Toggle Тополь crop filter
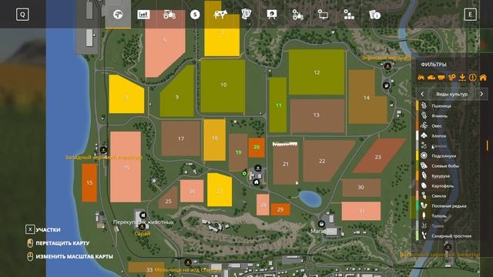Screen dimensions: 493x277 pos(448,216)
